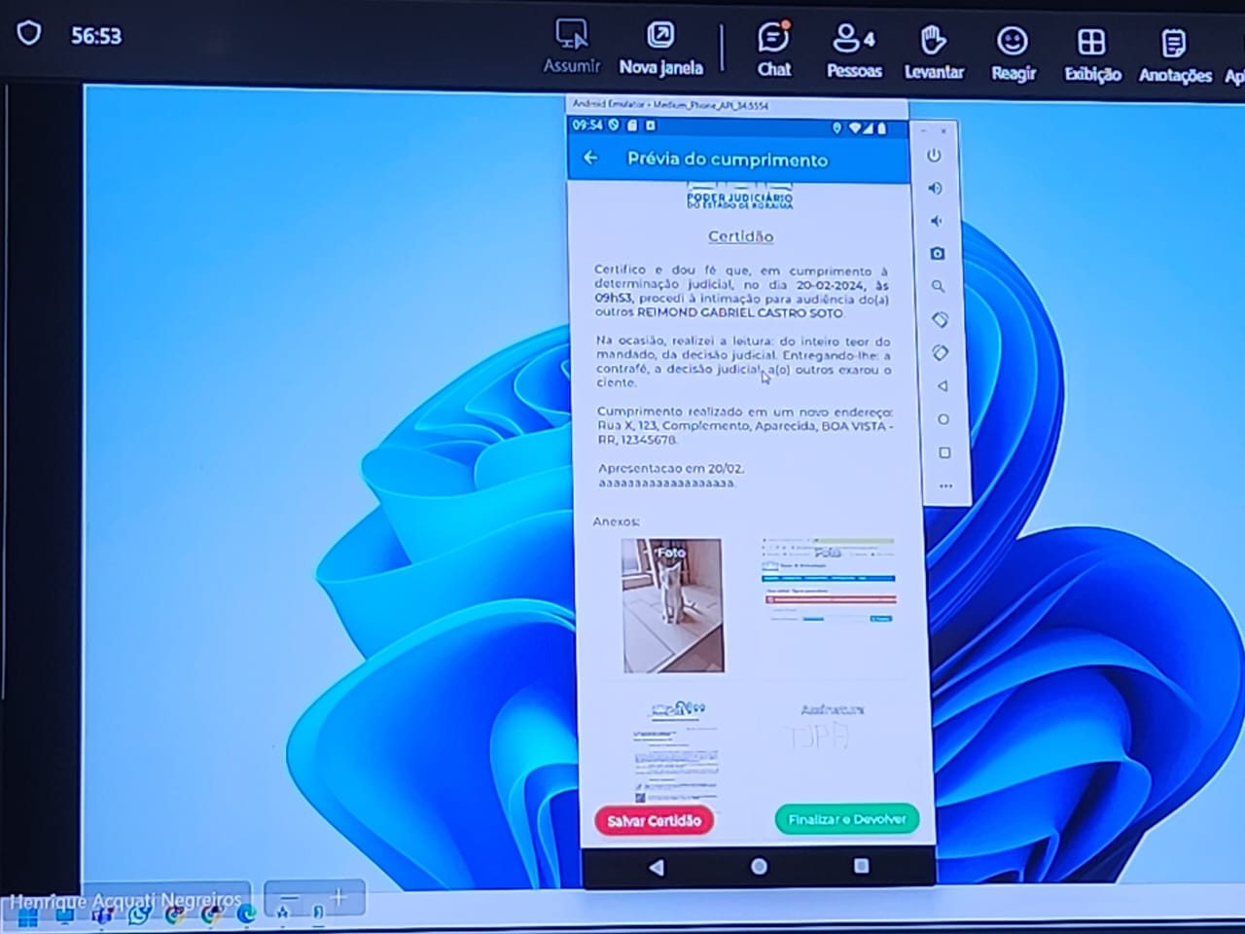This screenshot has height=934, width=1245.
Task: Open emulator extended controls three-dot menu
Action: [x=945, y=485]
